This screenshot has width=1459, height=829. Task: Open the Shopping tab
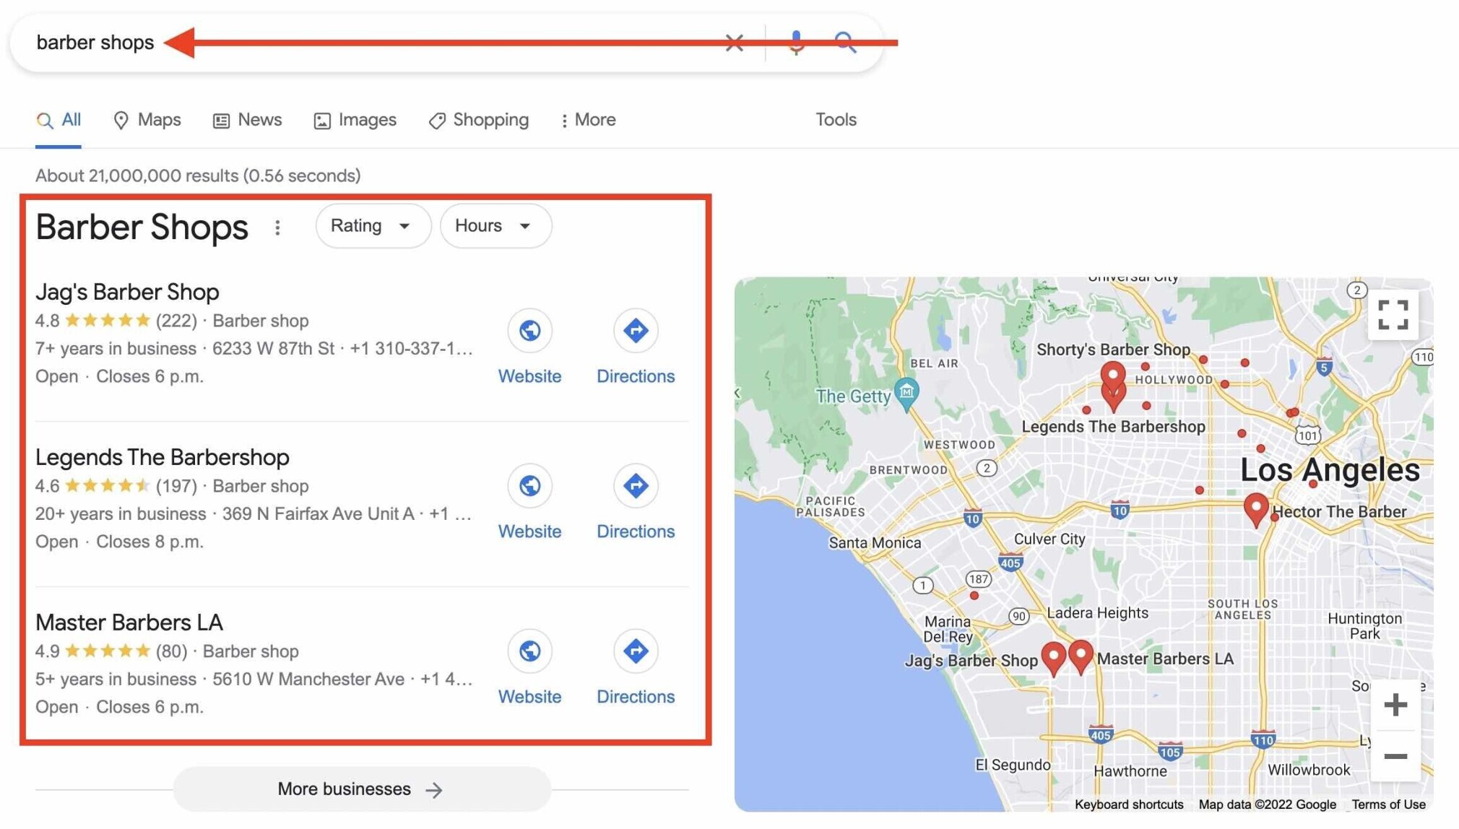(479, 120)
